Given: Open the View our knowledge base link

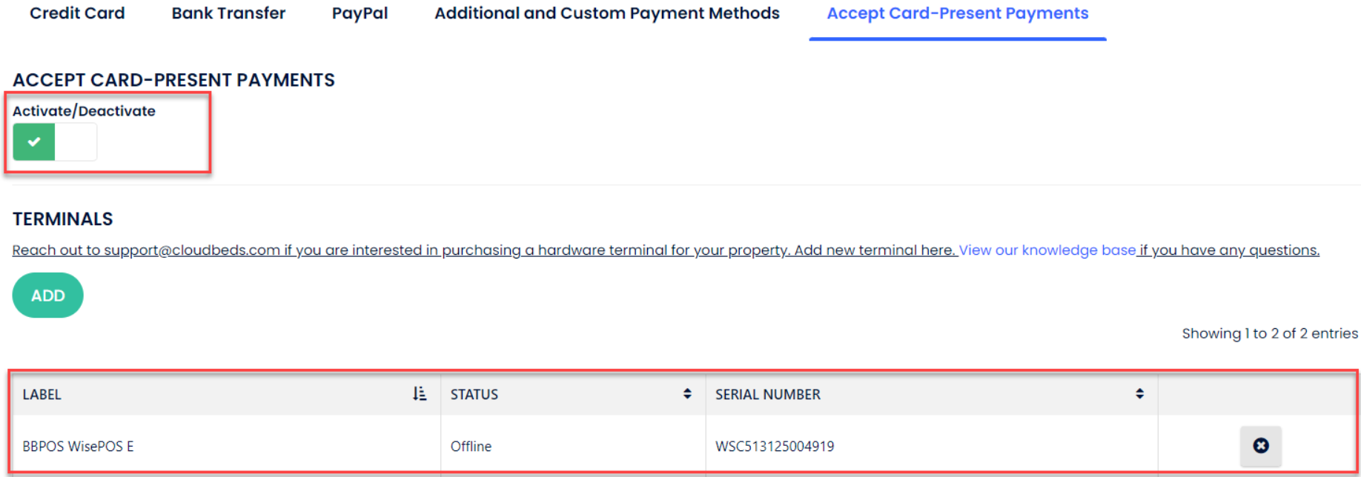Looking at the screenshot, I should click(x=1047, y=250).
